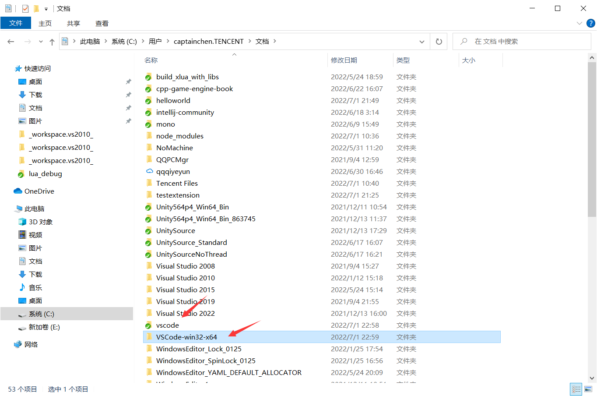Select the WindowsEditor_Lock_0125 folder name
597x396 pixels.
coord(199,349)
